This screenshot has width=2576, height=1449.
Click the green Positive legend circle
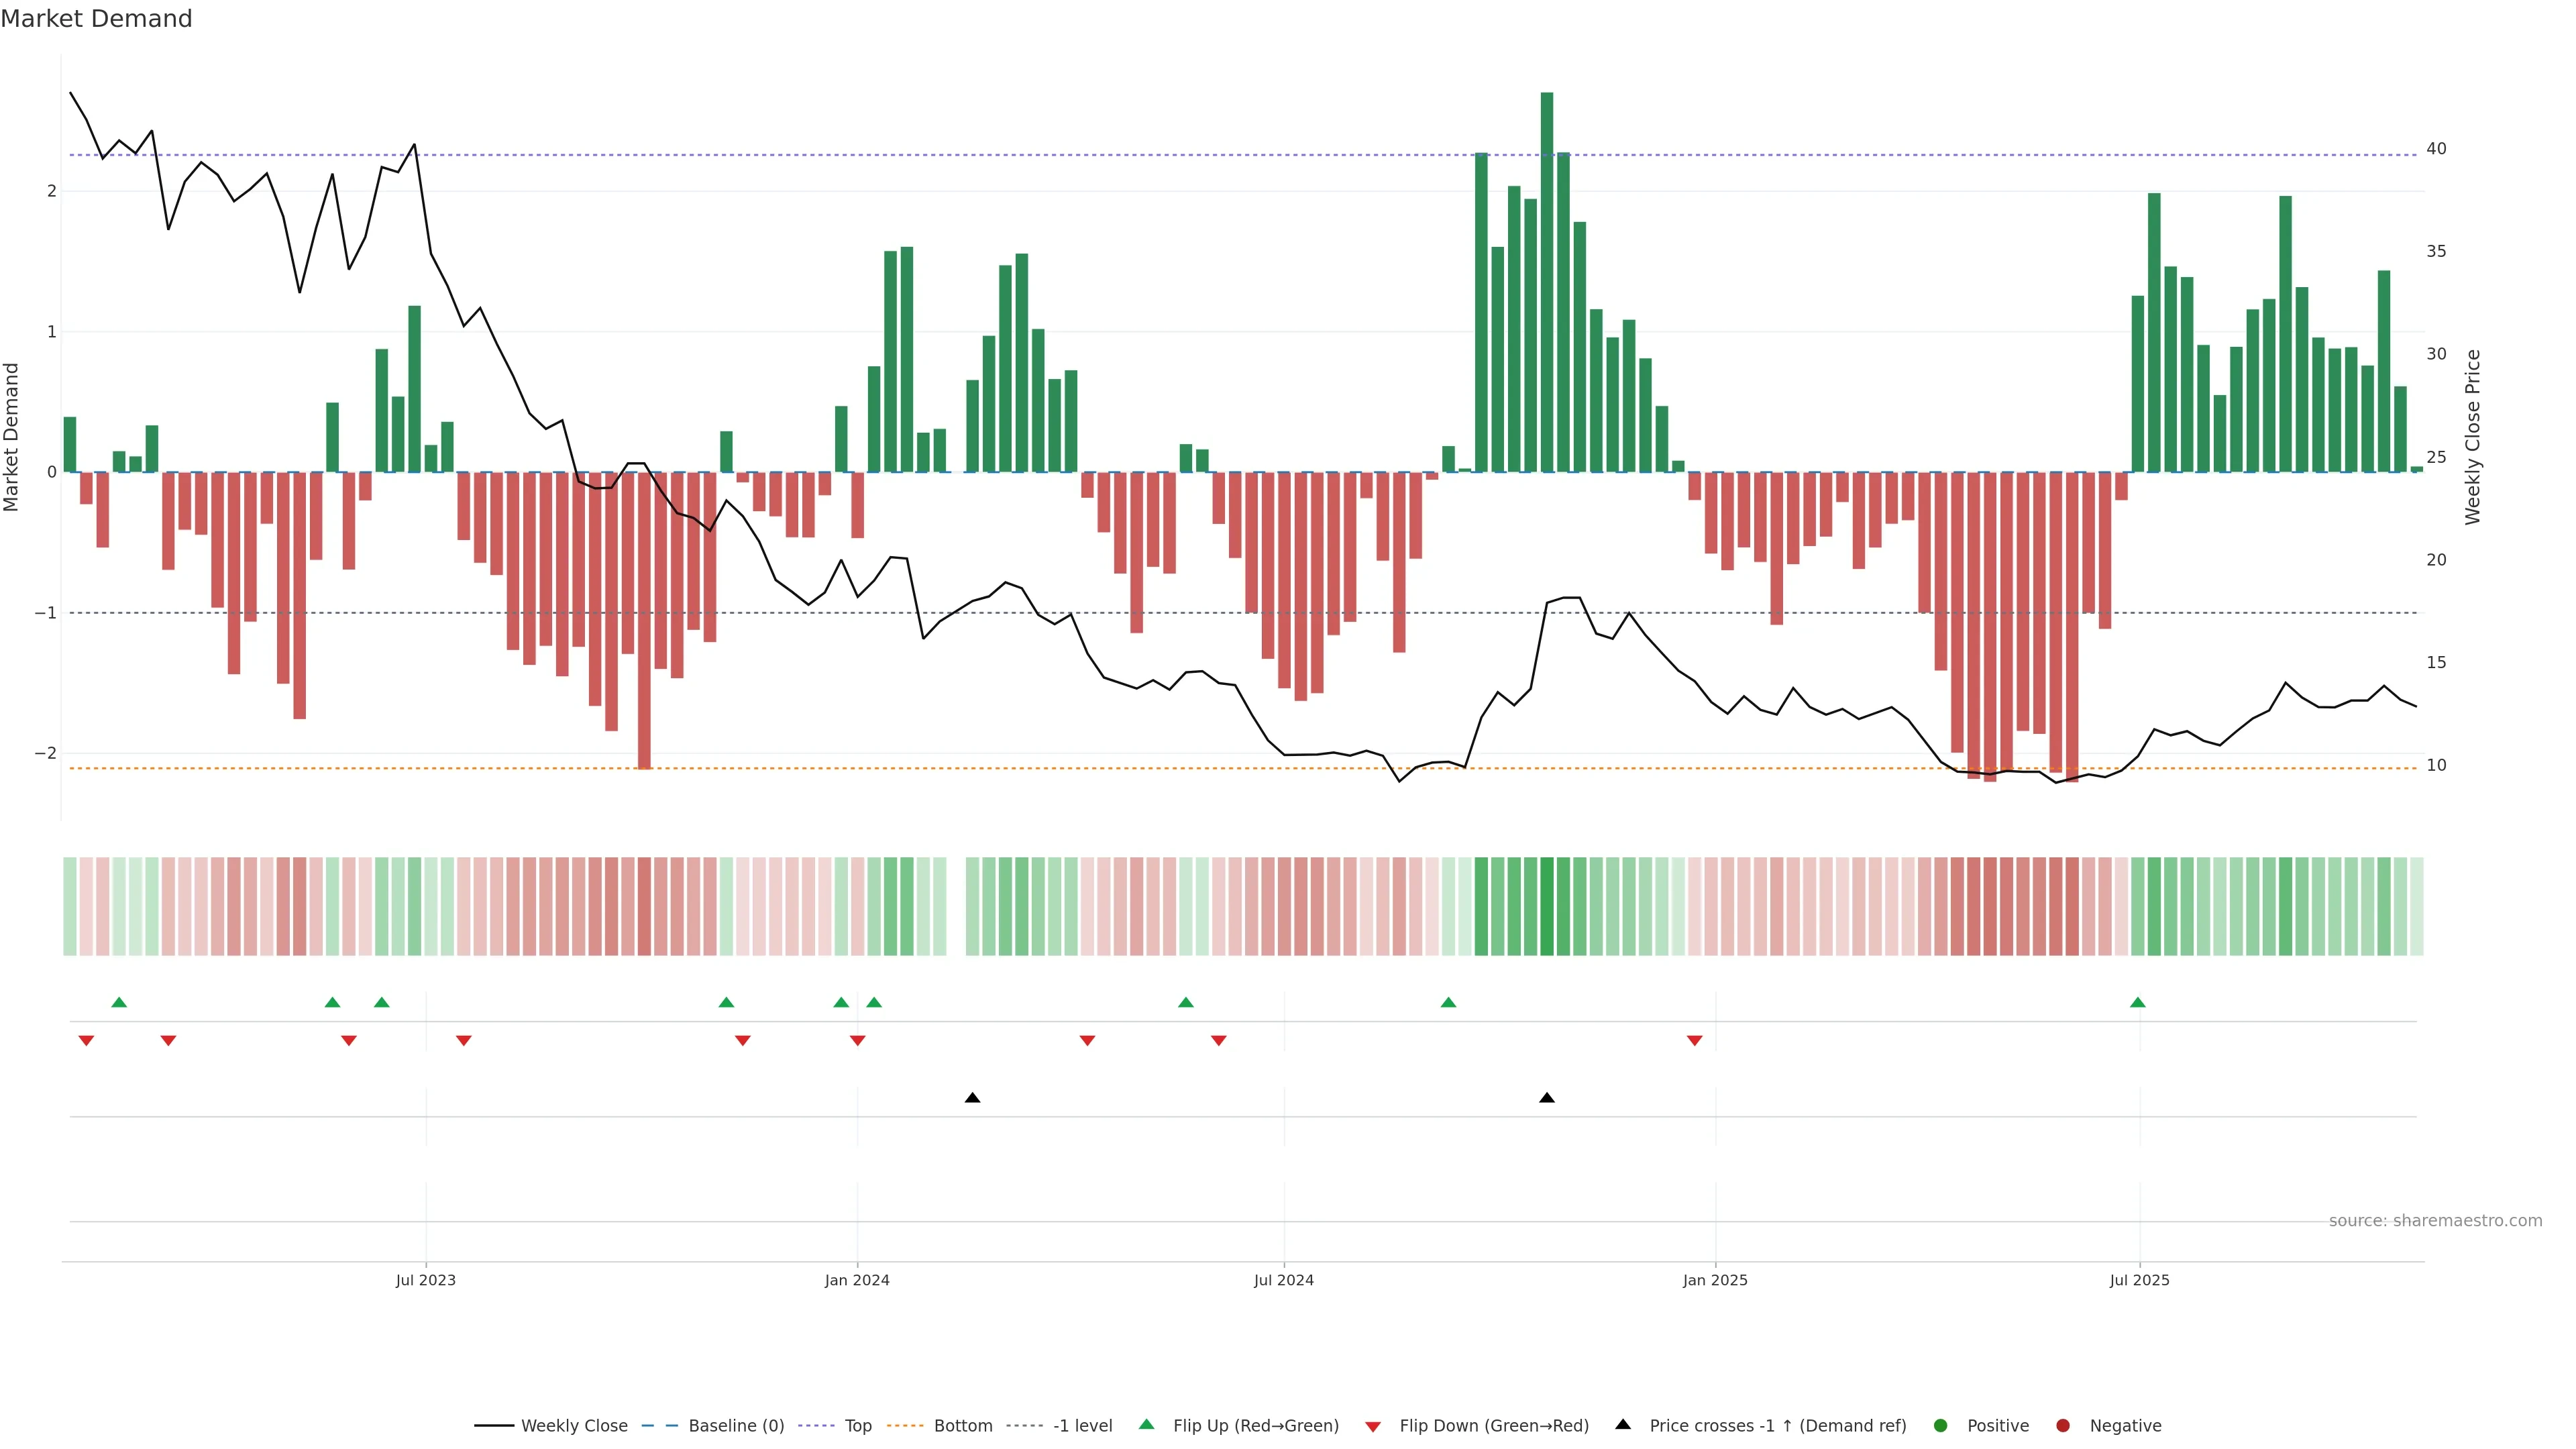[1941, 1425]
